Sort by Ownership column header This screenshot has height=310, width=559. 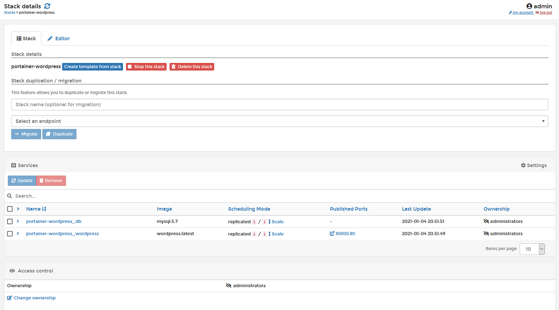497,209
